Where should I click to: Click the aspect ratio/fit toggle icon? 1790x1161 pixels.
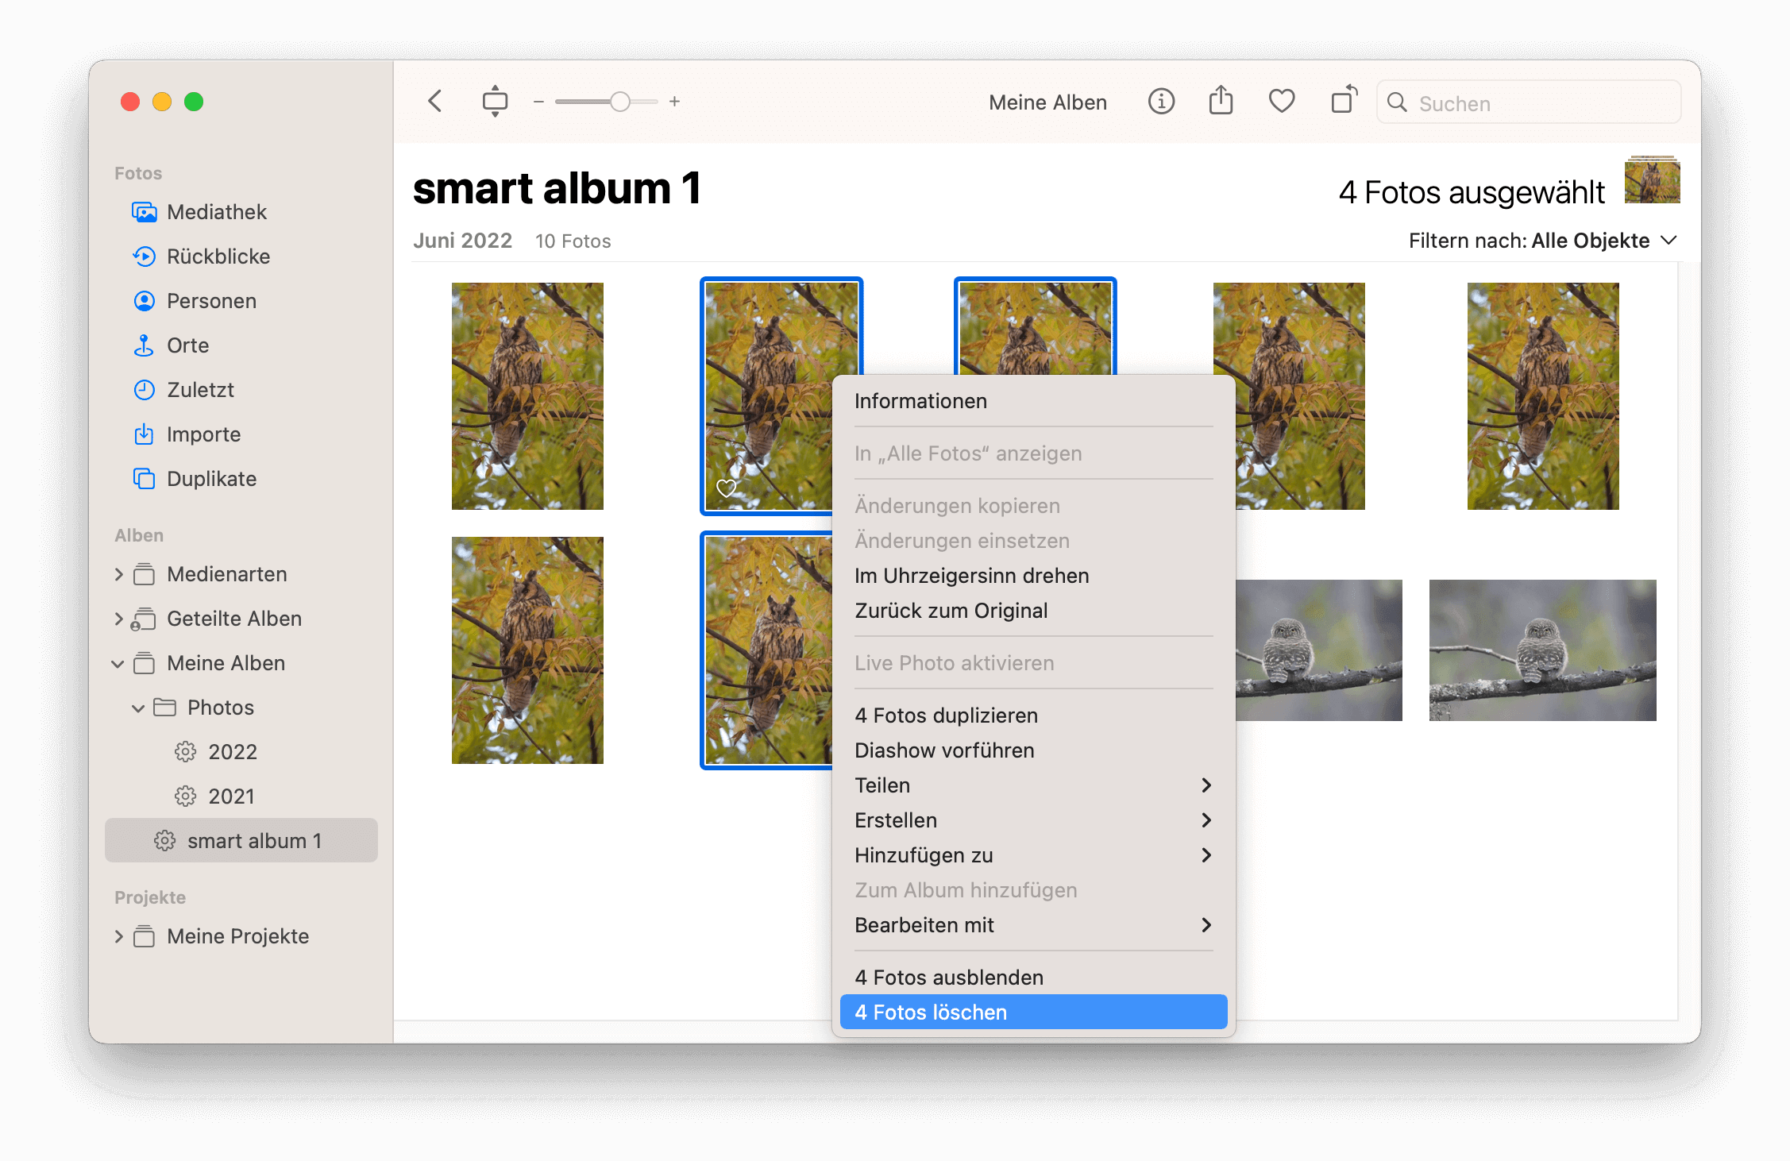click(x=495, y=102)
